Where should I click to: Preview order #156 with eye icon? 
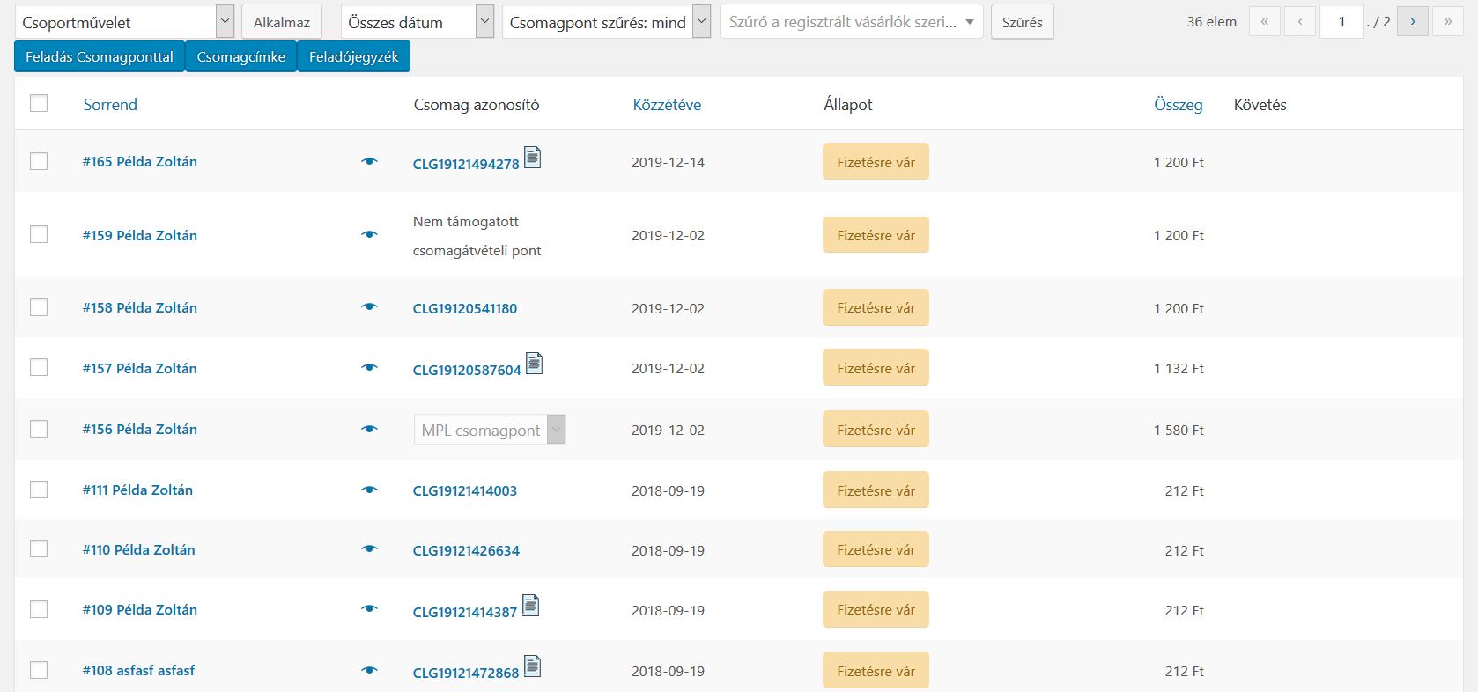point(369,430)
